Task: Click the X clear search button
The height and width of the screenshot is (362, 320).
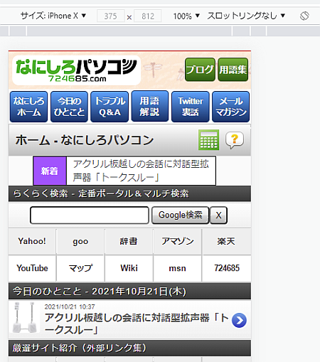Action: tap(218, 215)
